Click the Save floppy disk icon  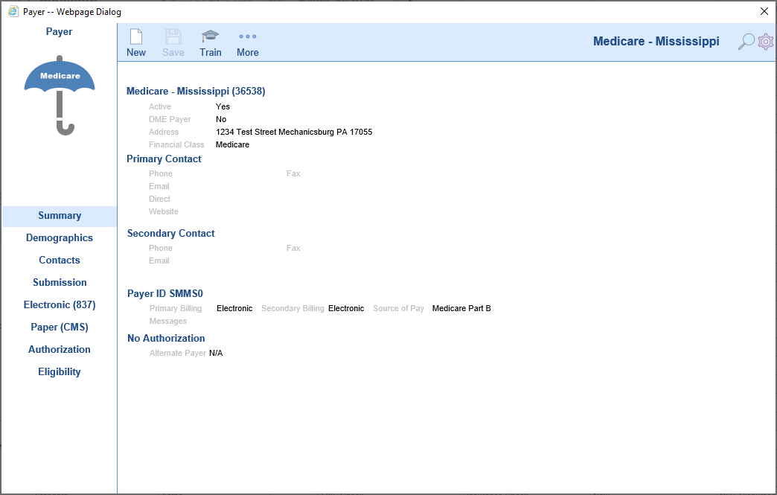click(x=173, y=36)
